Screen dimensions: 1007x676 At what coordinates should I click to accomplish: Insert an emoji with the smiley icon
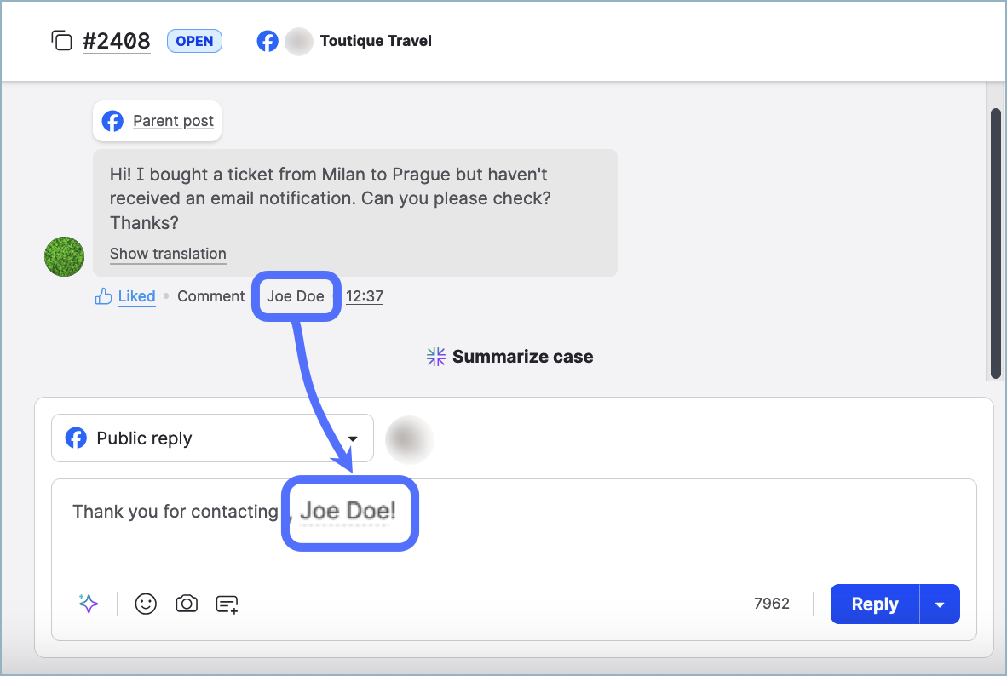click(x=146, y=604)
